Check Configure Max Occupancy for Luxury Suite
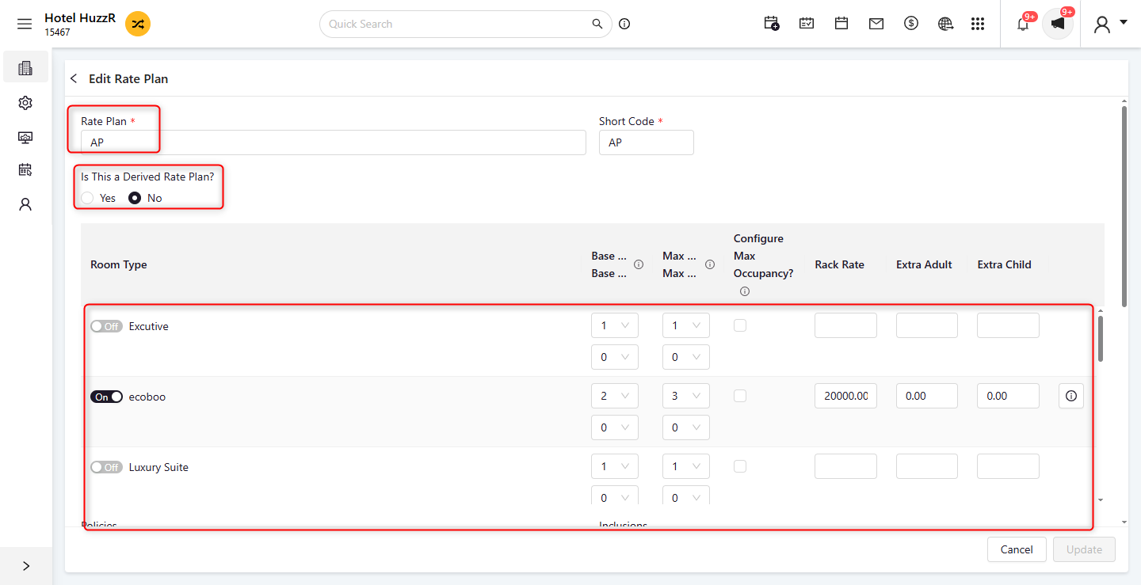The image size is (1141, 585). point(740,466)
